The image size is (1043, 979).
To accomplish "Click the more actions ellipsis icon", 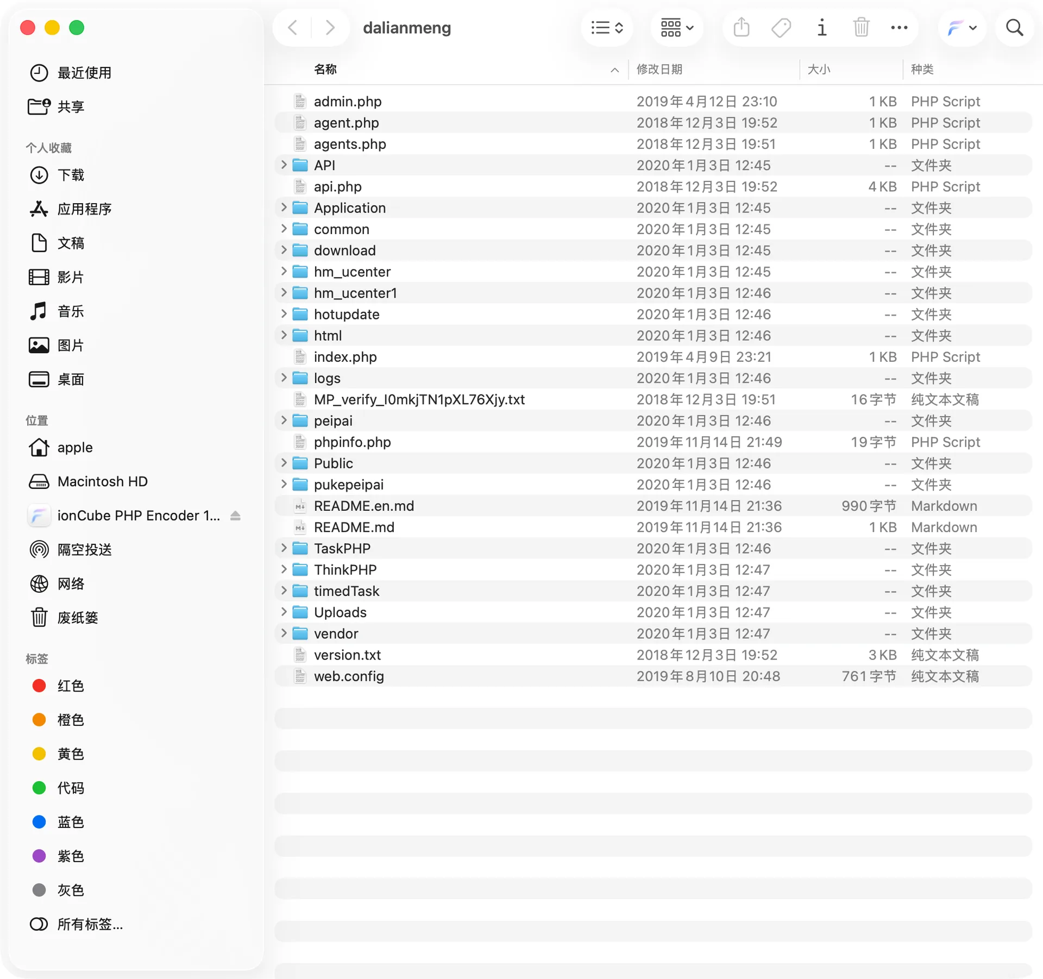I will [x=899, y=27].
